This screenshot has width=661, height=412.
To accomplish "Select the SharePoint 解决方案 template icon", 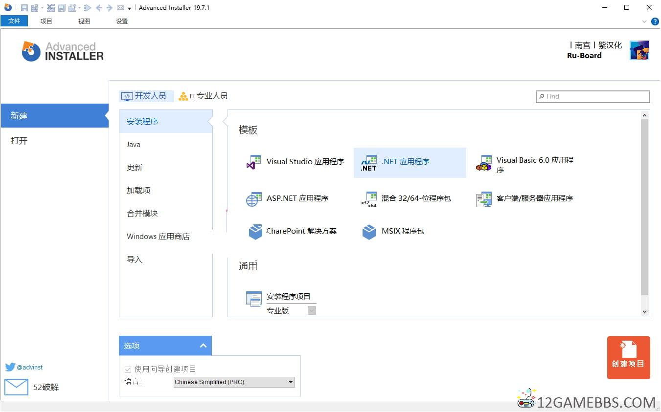I will pos(255,232).
